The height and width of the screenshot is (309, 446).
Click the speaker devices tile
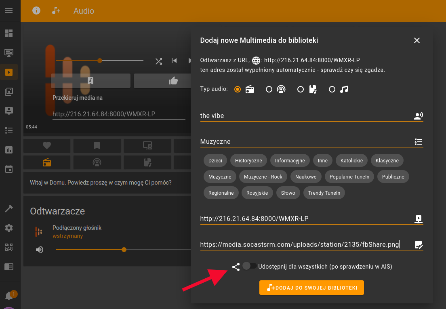point(147,145)
